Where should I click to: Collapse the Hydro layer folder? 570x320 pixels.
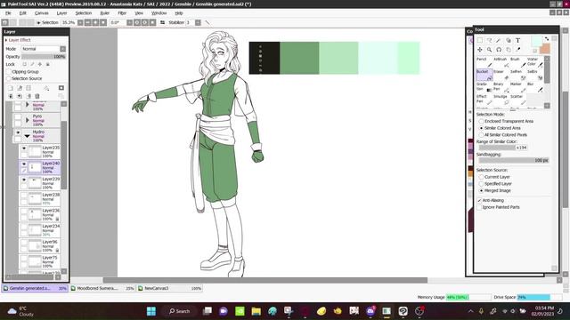pos(28,136)
